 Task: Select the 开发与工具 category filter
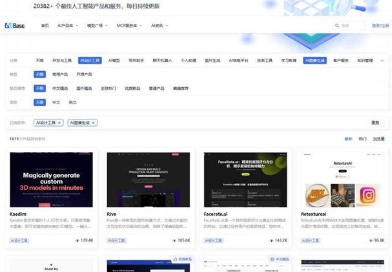tap(62, 61)
